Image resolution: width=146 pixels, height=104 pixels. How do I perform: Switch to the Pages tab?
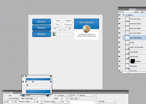(x=121, y=9)
